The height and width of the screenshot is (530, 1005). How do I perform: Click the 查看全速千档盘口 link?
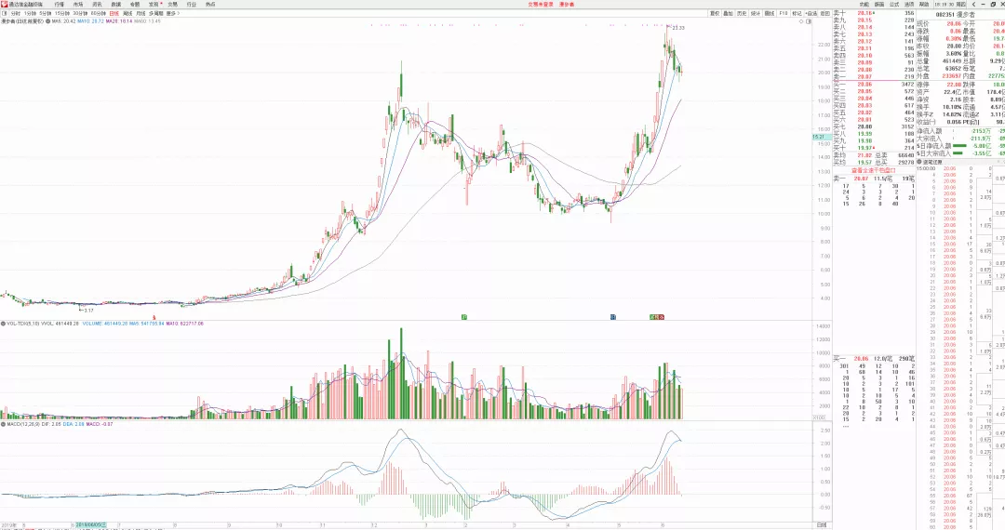[x=874, y=170]
